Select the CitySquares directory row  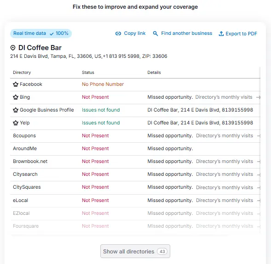[x=135, y=188]
